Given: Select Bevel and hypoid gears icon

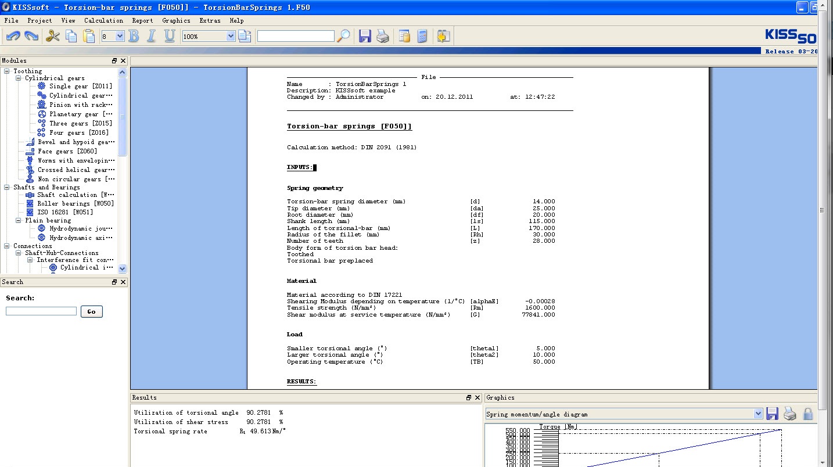Looking at the screenshot, I should click(30, 142).
